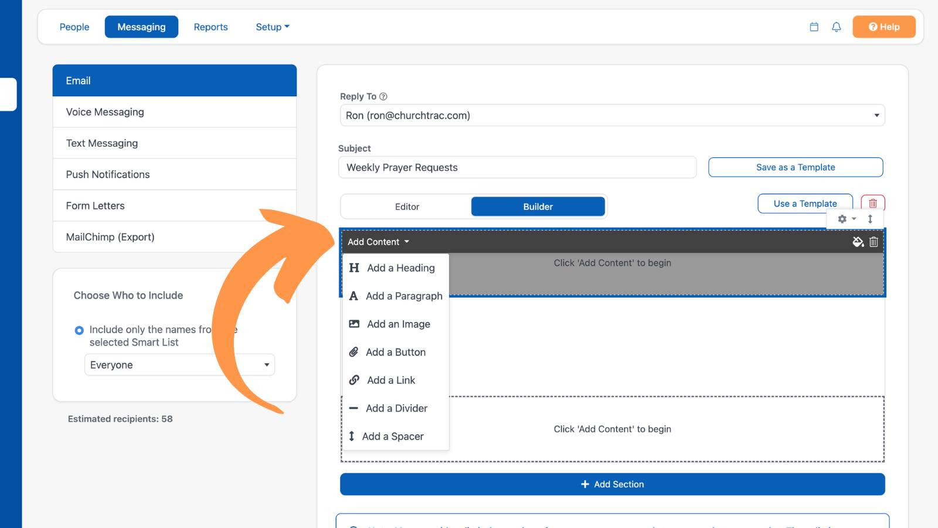Viewport: 938px width, 528px height.
Task: Click the chain Link icon in menu
Action: (x=354, y=380)
